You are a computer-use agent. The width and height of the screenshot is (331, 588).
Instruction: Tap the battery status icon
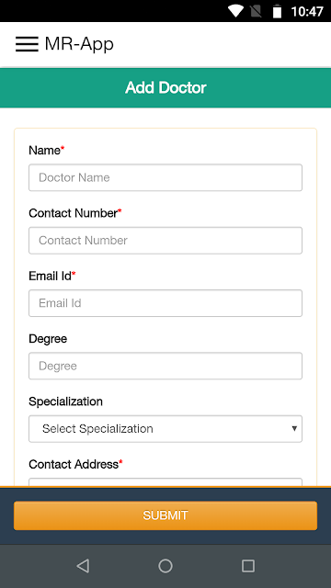tap(277, 11)
